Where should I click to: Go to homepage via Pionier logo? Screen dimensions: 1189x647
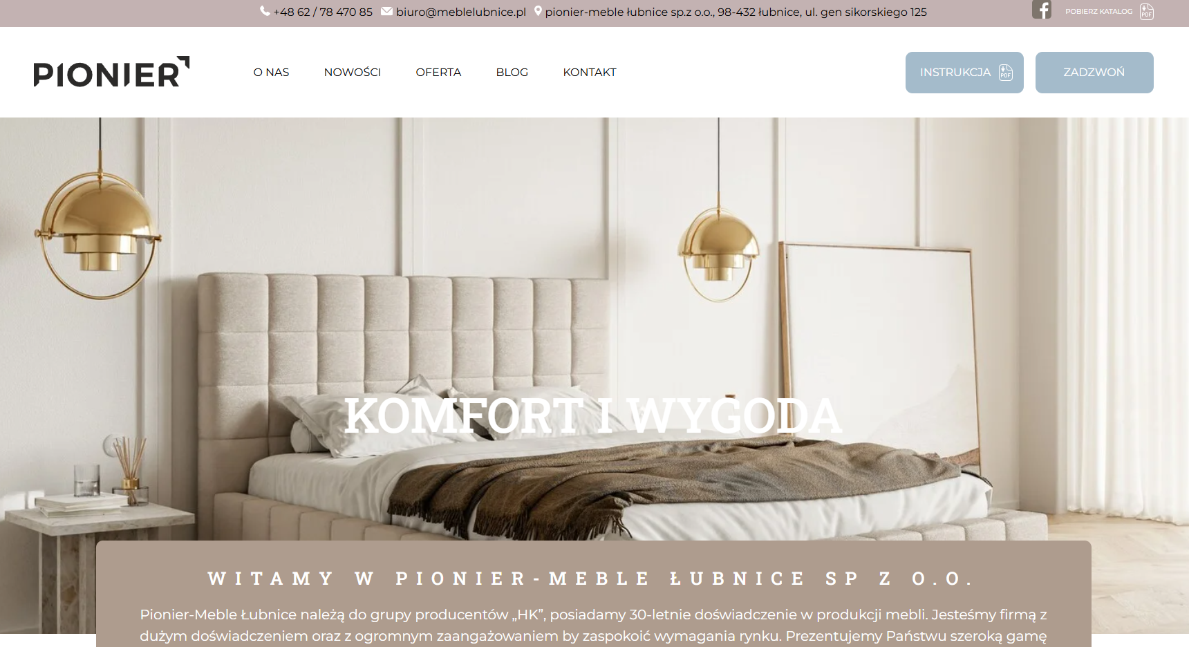click(x=111, y=72)
